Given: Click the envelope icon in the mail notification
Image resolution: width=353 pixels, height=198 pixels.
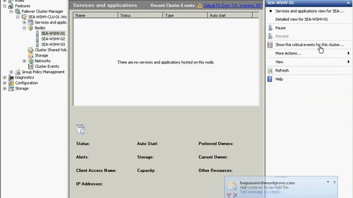Looking at the screenshot, I should point(232,186).
